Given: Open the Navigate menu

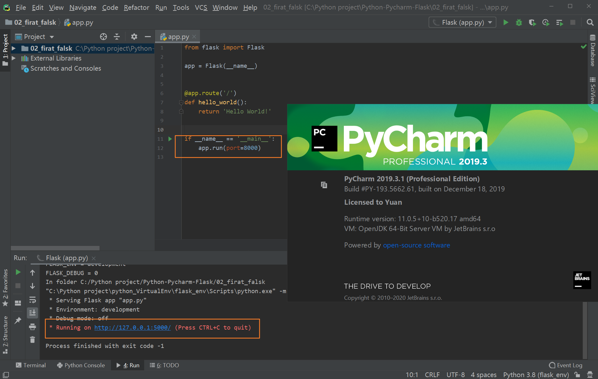Looking at the screenshot, I should pos(83,7).
